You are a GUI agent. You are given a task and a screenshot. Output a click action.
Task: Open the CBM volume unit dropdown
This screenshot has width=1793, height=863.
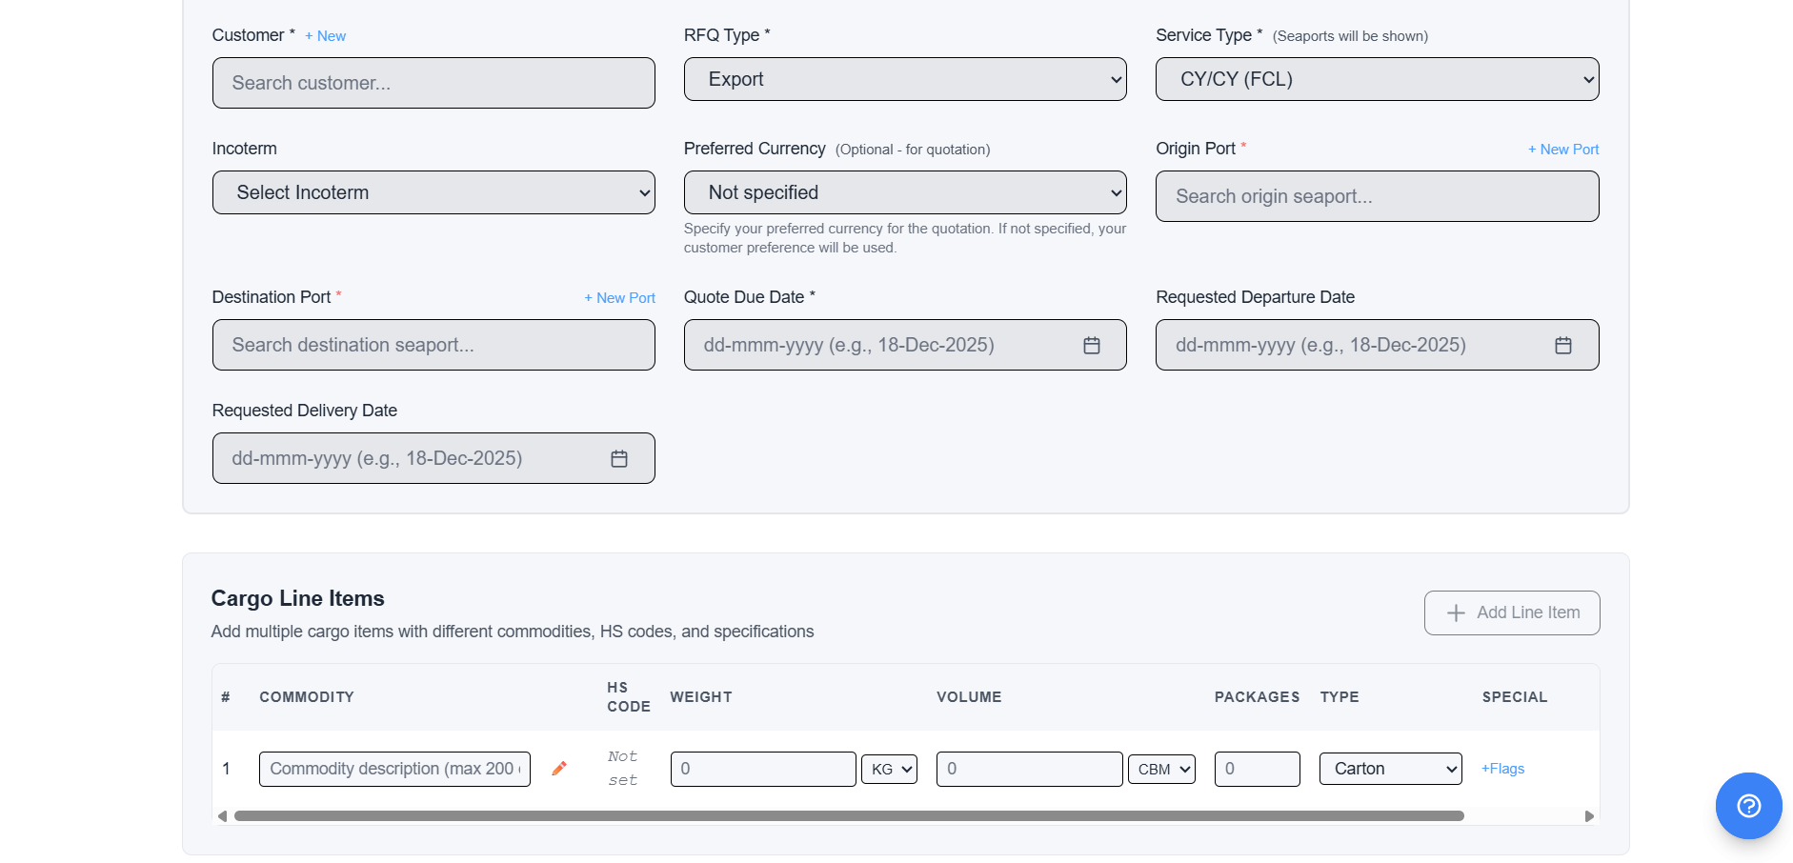(1161, 769)
